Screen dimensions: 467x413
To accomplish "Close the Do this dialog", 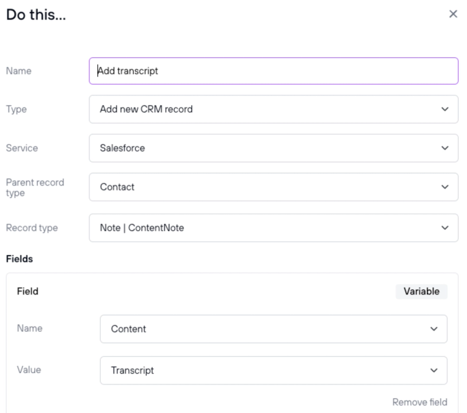I will 453,14.
